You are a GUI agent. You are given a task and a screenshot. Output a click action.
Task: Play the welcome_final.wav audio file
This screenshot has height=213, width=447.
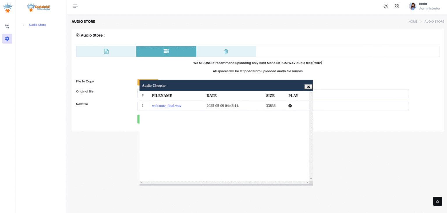point(290,106)
